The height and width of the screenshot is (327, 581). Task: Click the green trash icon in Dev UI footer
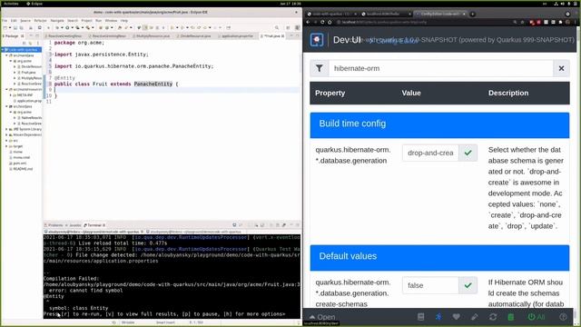point(510,317)
